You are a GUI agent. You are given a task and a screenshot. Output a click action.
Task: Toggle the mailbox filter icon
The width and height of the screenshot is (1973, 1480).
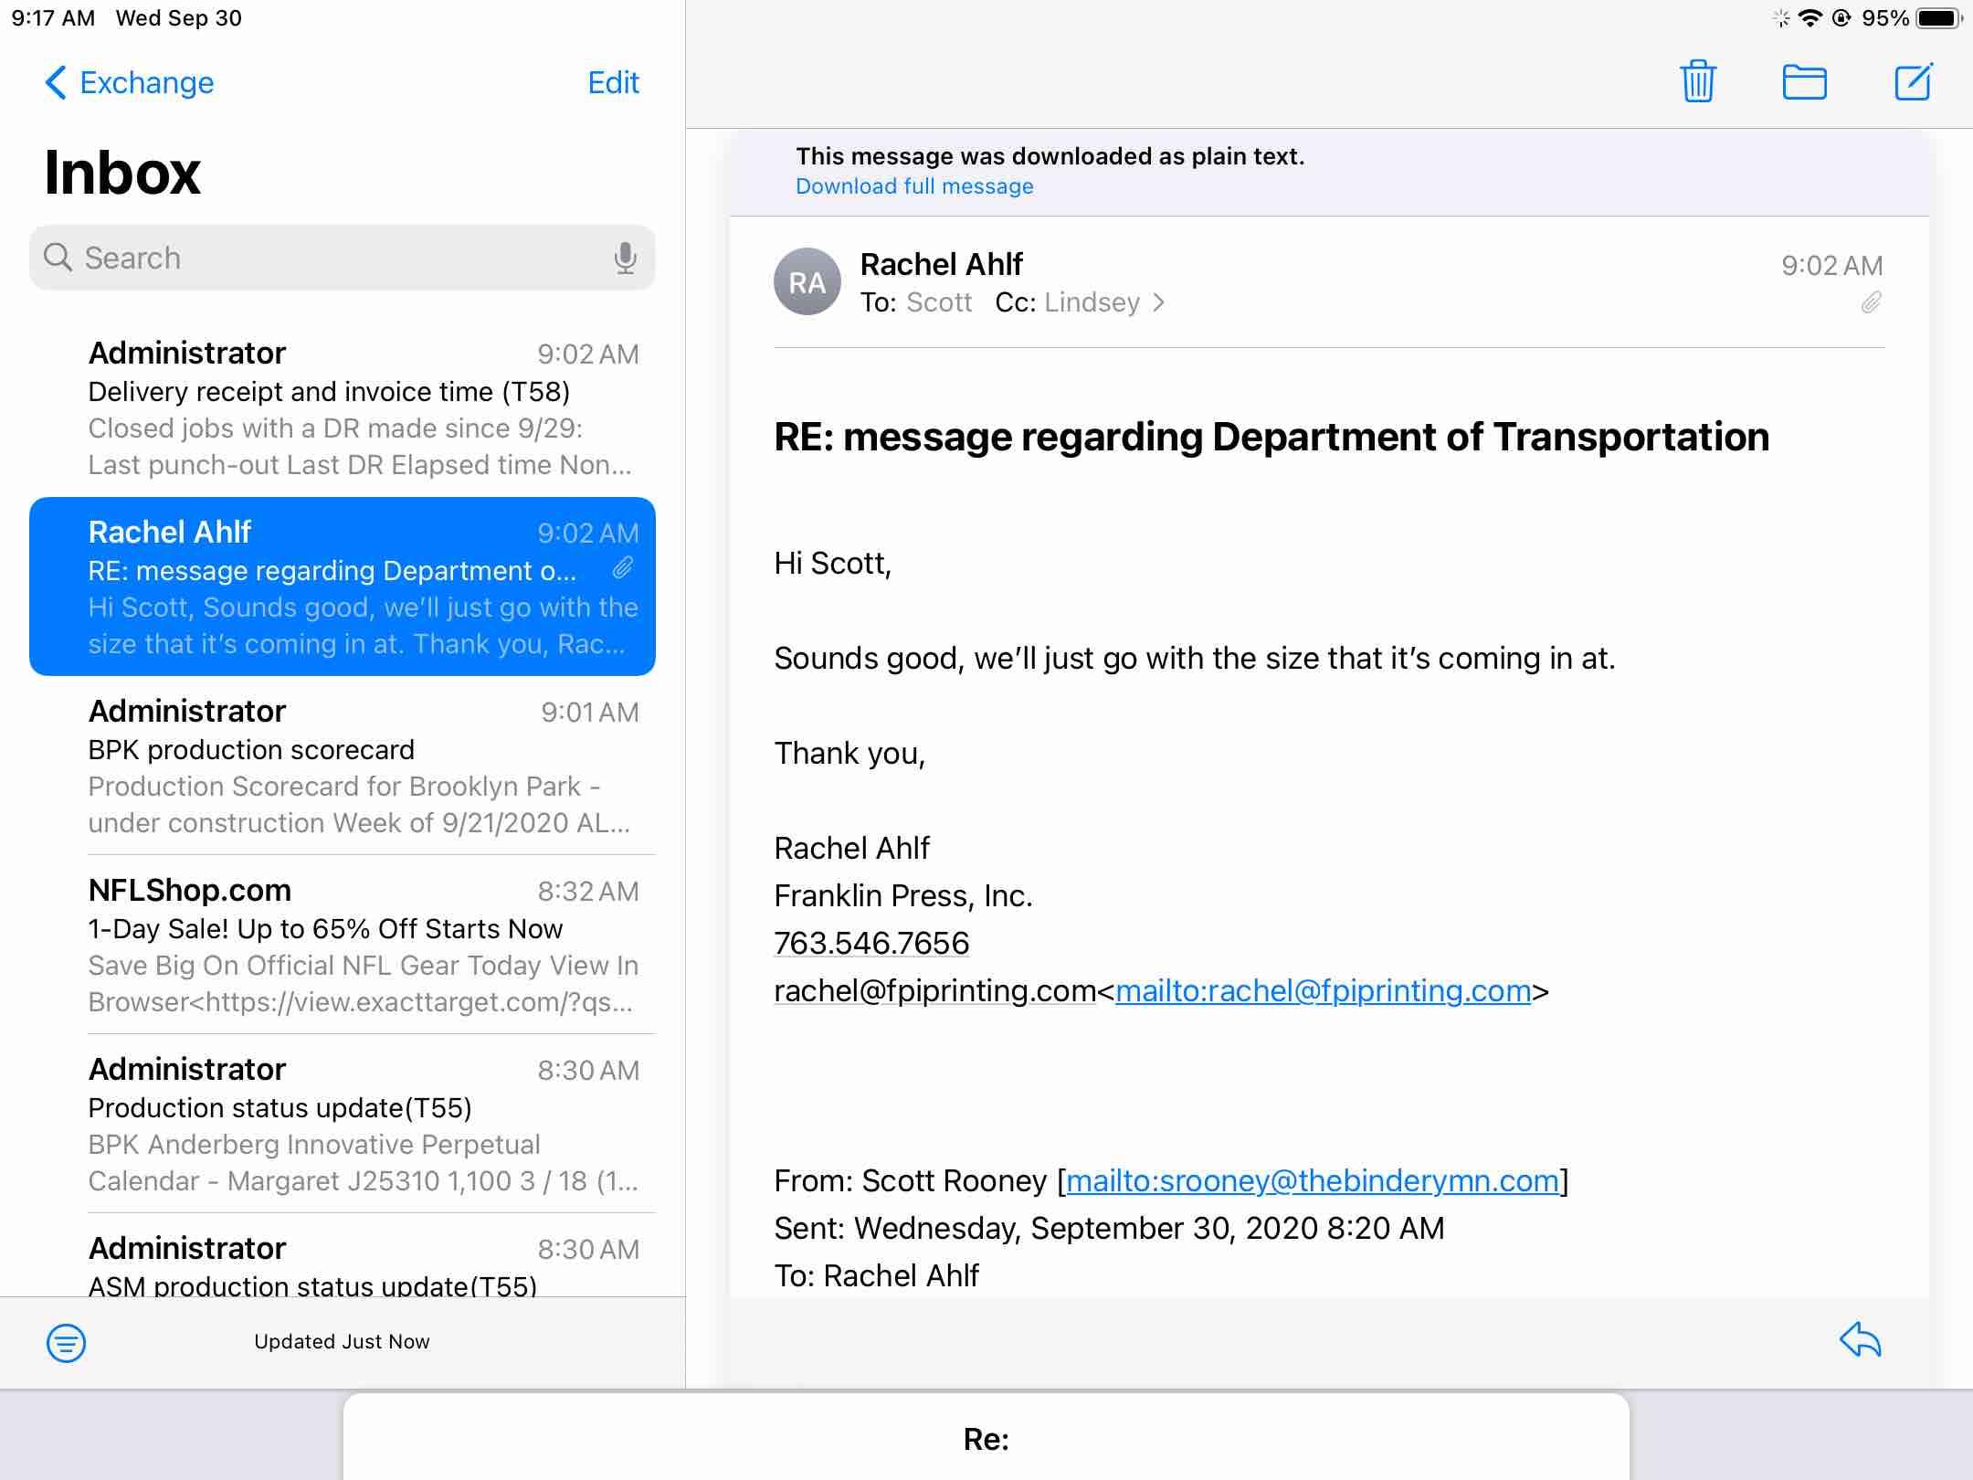click(x=66, y=1342)
